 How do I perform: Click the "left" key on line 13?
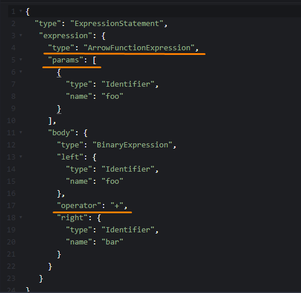[x=70, y=157]
